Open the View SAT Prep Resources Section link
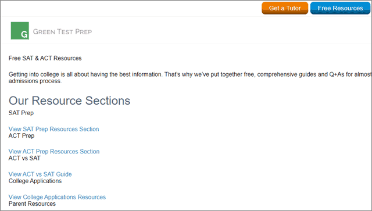 coord(53,129)
